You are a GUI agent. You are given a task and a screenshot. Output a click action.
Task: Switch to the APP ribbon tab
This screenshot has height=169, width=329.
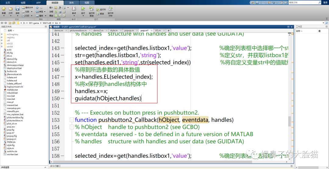[x=38, y=3]
